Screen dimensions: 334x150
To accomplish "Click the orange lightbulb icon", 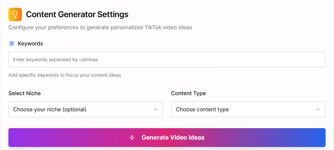I will (15, 14).
